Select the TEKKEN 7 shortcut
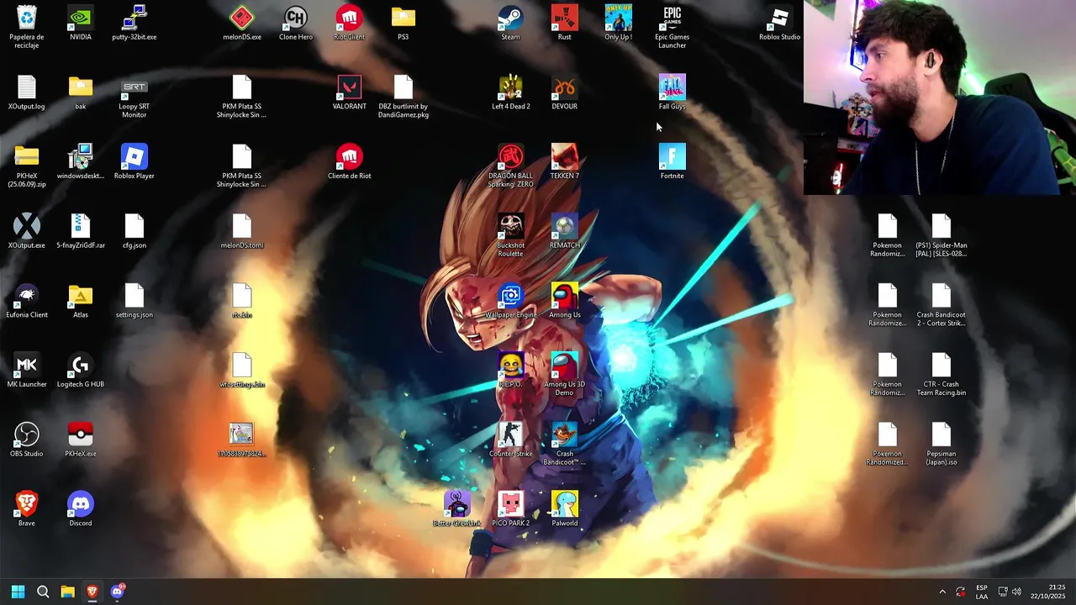1076x605 pixels. click(x=565, y=157)
